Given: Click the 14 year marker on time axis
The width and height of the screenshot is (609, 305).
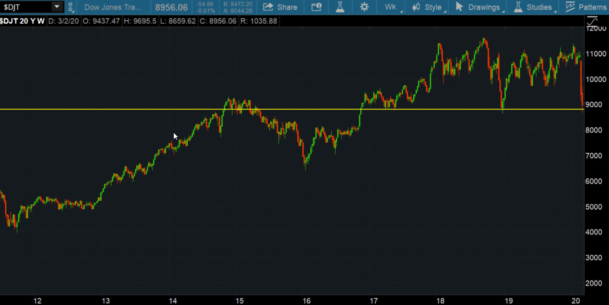Looking at the screenshot, I should (x=173, y=301).
